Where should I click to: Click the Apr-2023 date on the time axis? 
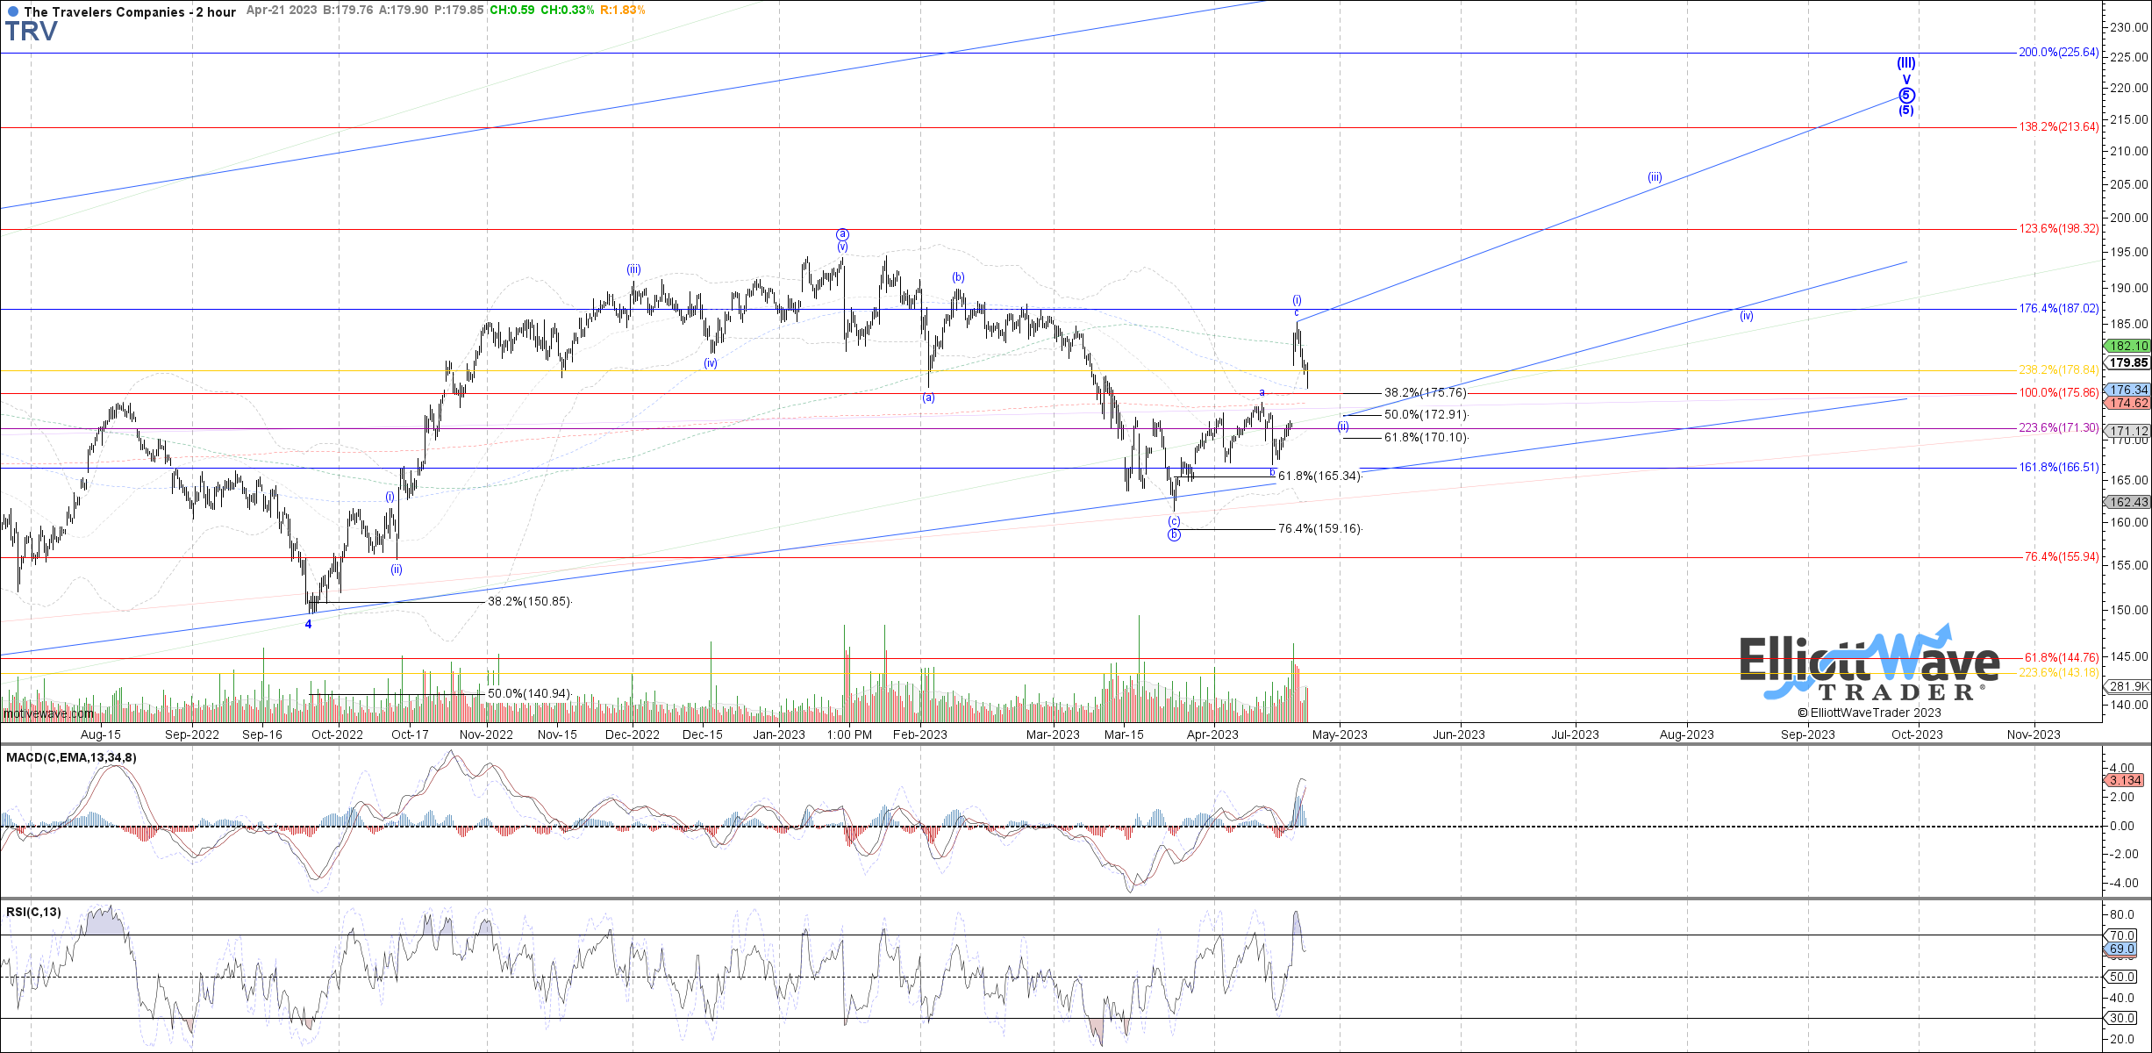[1212, 734]
